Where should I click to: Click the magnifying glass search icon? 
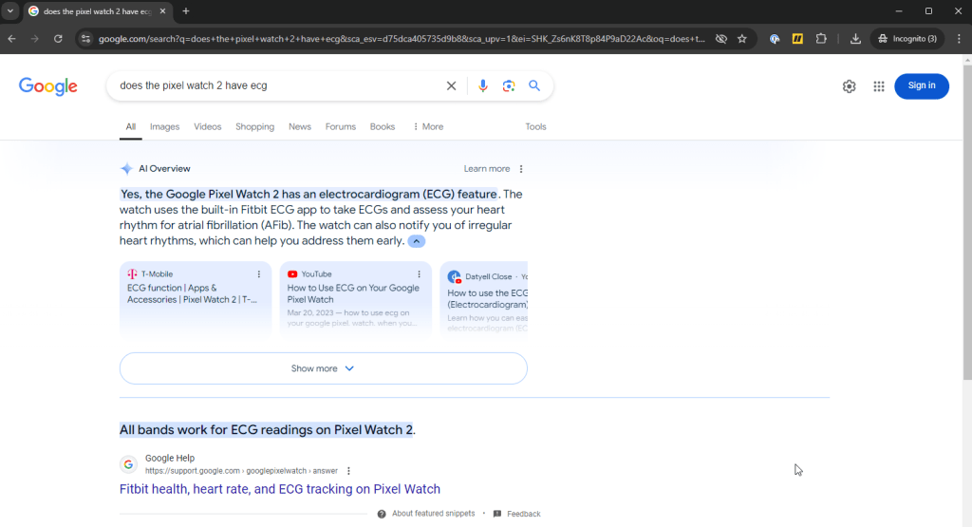tap(534, 85)
